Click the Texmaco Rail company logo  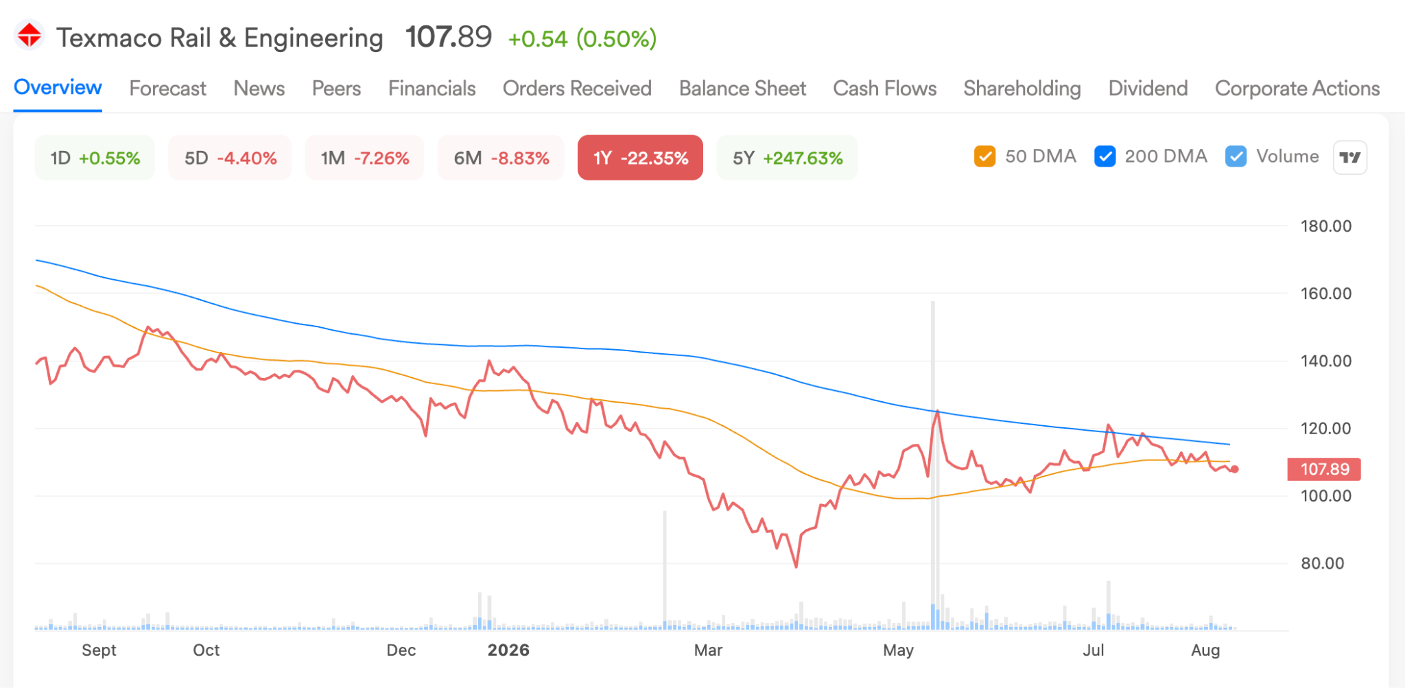click(29, 36)
